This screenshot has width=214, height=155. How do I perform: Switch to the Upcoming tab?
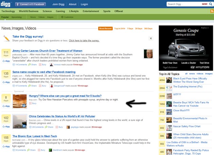pyautogui.click(x=17, y=17)
